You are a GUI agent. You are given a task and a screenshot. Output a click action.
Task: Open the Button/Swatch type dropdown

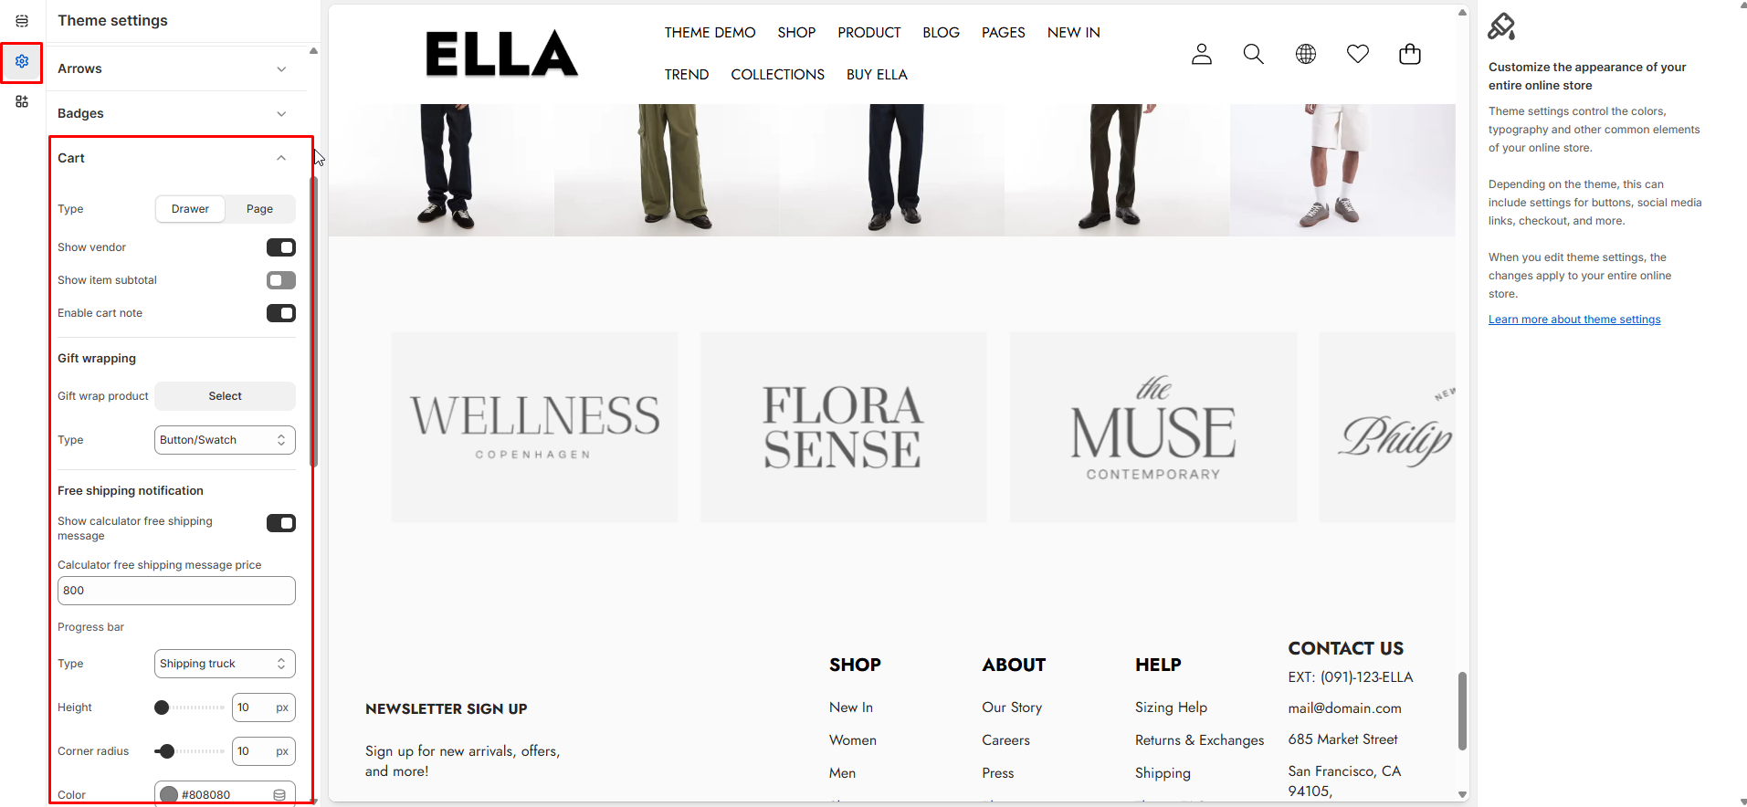point(225,440)
